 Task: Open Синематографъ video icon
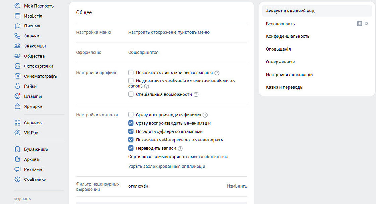click(x=17, y=76)
